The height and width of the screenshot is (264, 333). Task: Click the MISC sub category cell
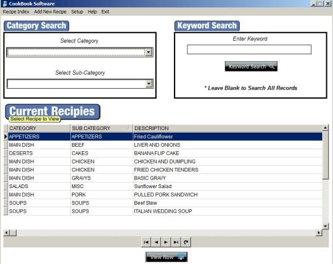pyautogui.click(x=101, y=186)
